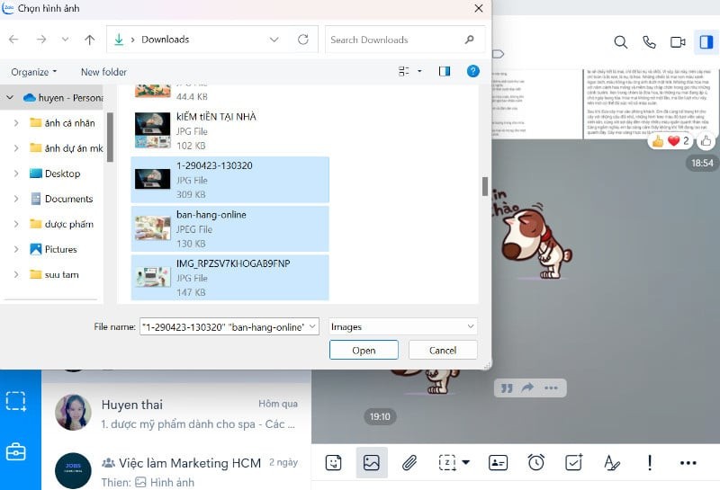Open the Organize menu

pyautogui.click(x=34, y=72)
